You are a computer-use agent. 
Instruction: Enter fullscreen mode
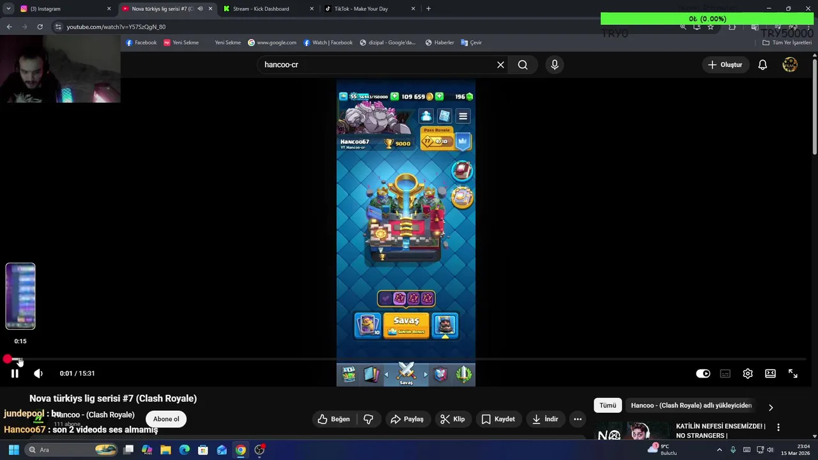click(x=793, y=374)
